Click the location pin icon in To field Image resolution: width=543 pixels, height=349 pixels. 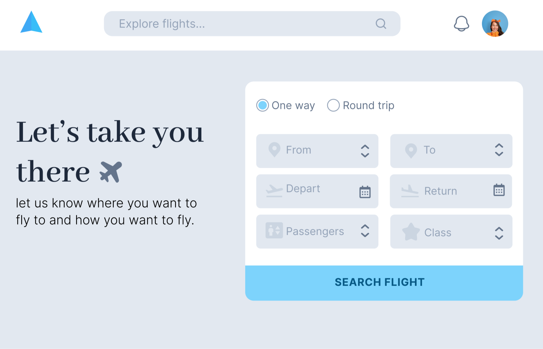pos(411,150)
